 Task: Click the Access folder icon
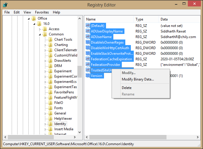tap(45, 29)
